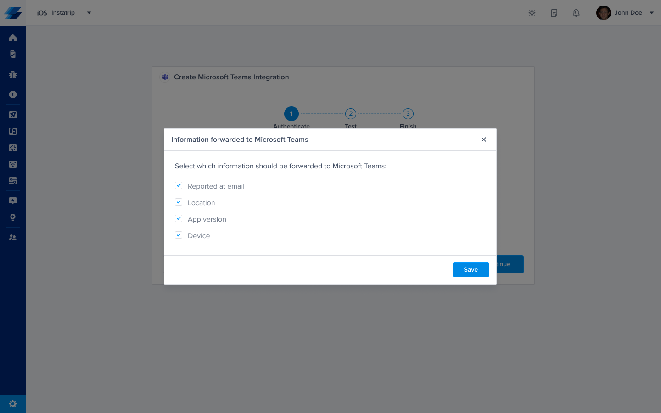Close the Information forwarded dialog
Image resolution: width=661 pixels, height=413 pixels.
[x=484, y=140]
